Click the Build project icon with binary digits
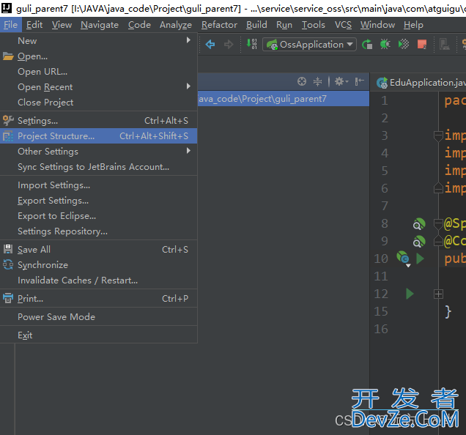The width and height of the screenshot is (466, 435). click(x=252, y=44)
